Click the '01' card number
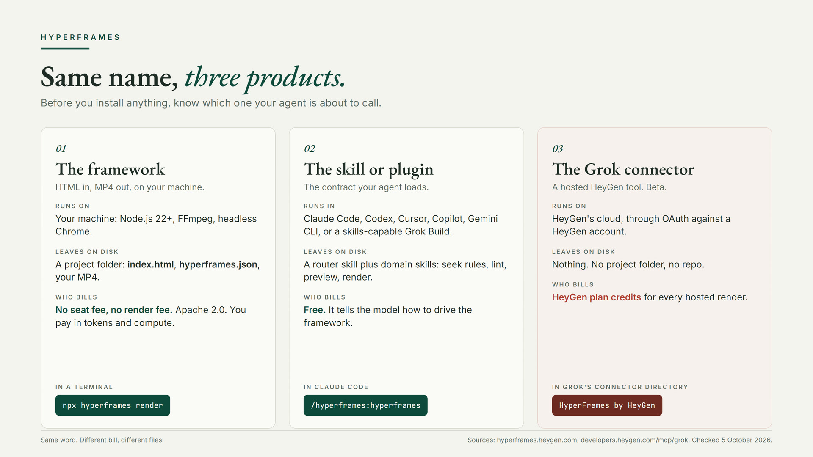Viewport: 813px width, 457px height. [61, 149]
